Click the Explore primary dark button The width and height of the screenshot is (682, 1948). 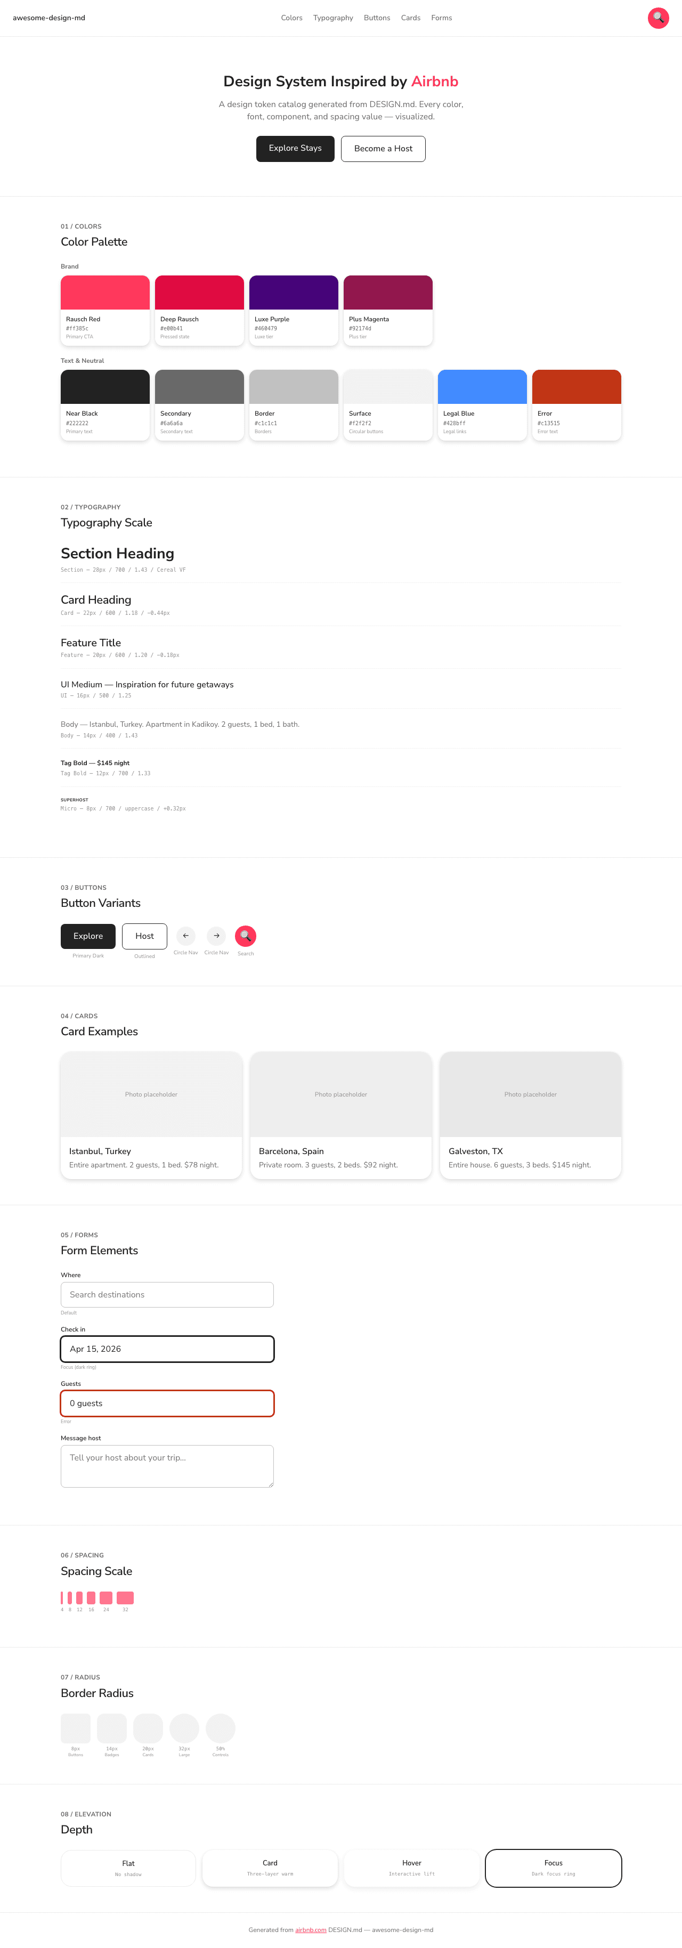[x=88, y=936]
